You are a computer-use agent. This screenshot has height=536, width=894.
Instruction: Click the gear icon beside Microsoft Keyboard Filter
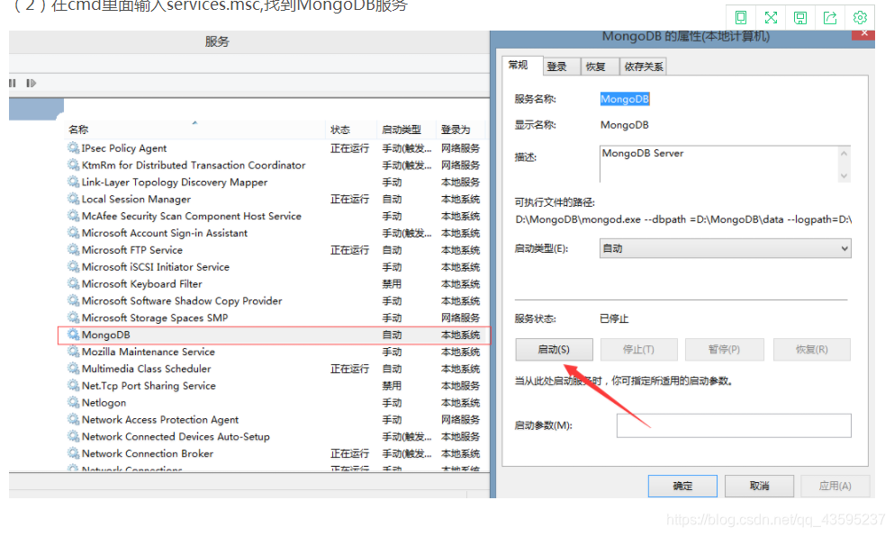tap(73, 283)
